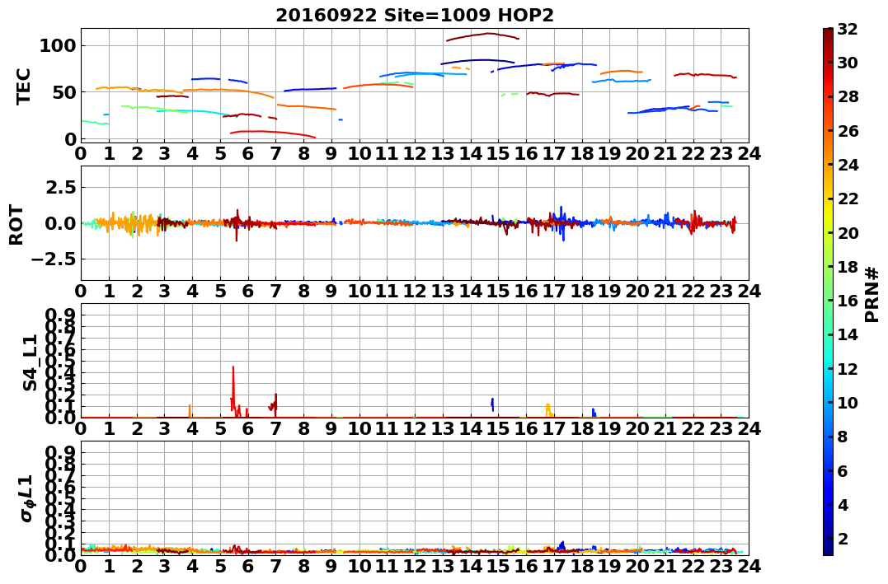
Task: Click the 50 tick on the TEC axis
Action: (63, 92)
